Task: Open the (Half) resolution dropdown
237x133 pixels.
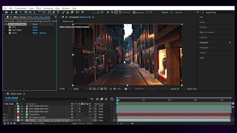Action: (80, 89)
